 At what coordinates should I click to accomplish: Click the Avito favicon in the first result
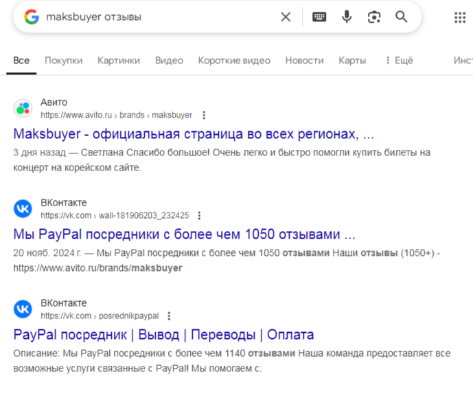point(23,108)
